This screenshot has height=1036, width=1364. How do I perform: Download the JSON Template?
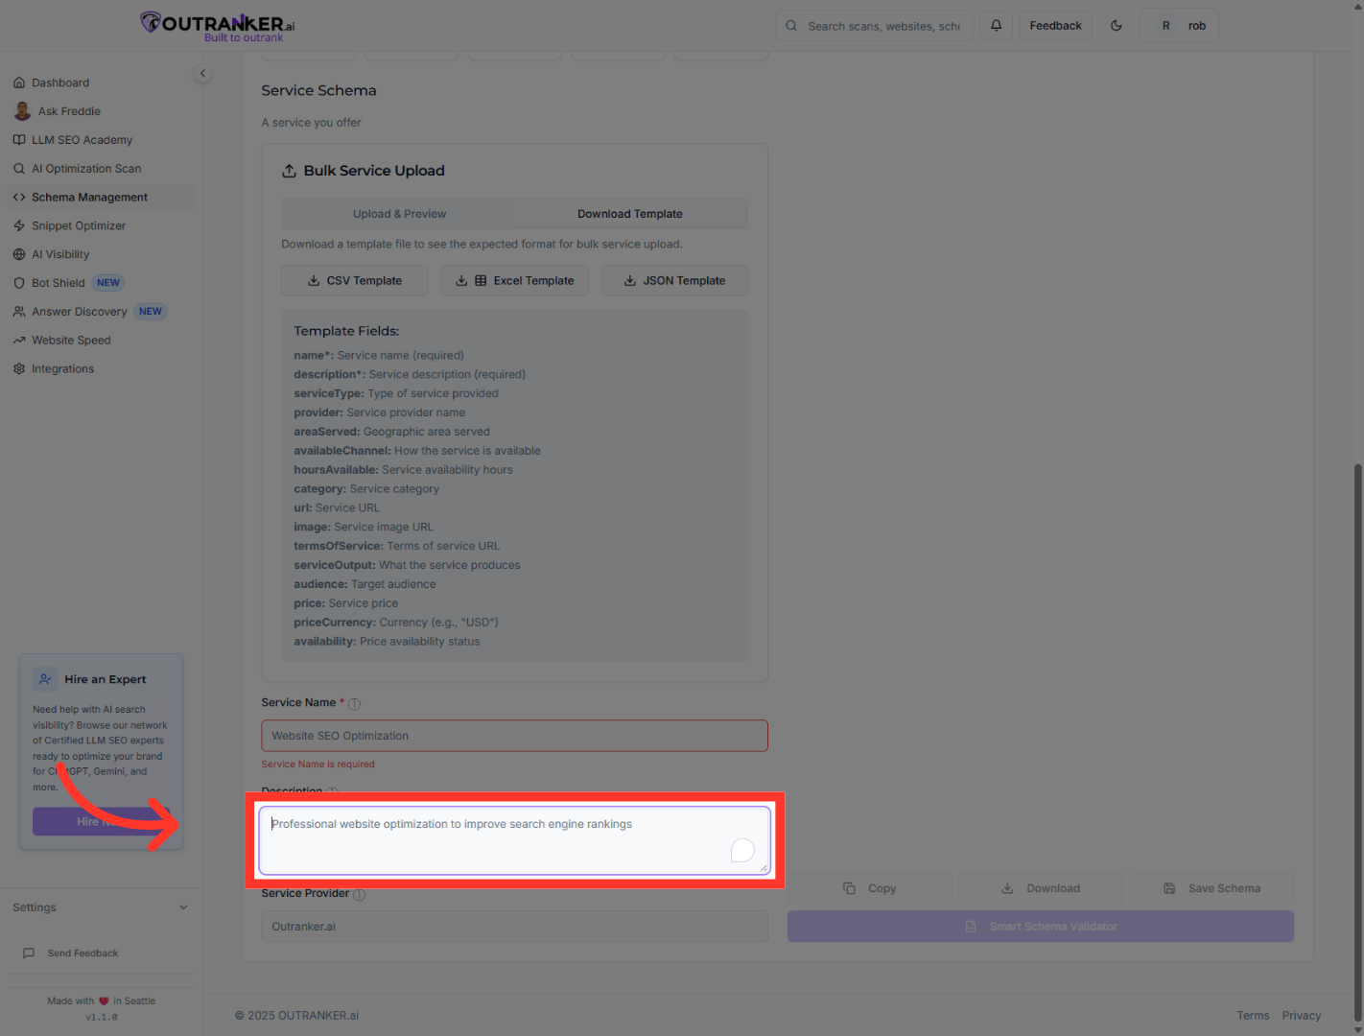[x=674, y=281]
